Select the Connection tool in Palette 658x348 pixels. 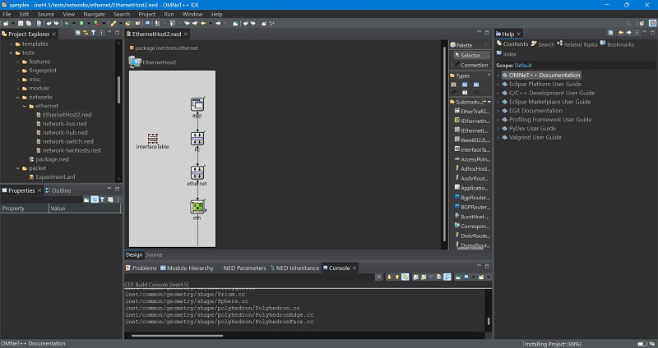470,65
